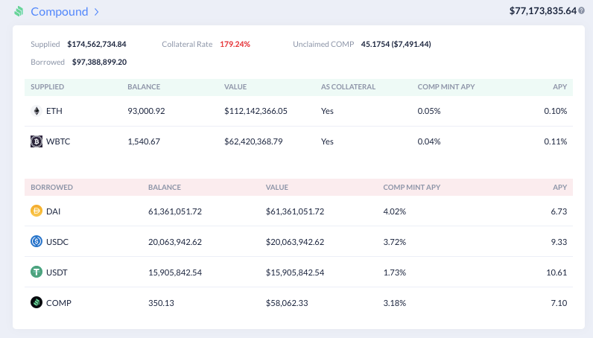Select the BORROWED column header
This screenshot has height=338, width=593.
(51, 187)
